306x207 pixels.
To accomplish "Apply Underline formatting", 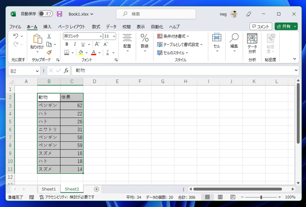I will coord(83,45).
